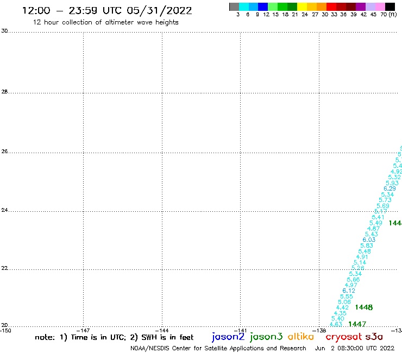Select the light green 15 ft swatch
402x353 pixels.
click(x=273, y=7)
